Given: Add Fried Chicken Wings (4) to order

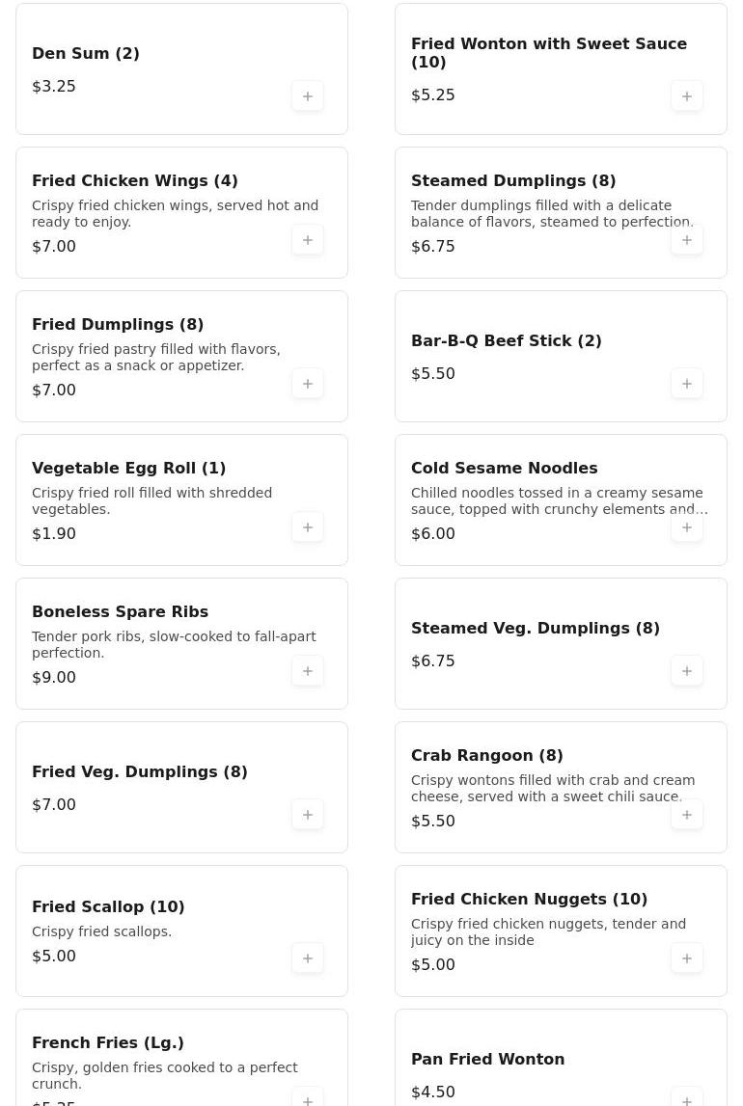Looking at the screenshot, I should click(308, 240).
